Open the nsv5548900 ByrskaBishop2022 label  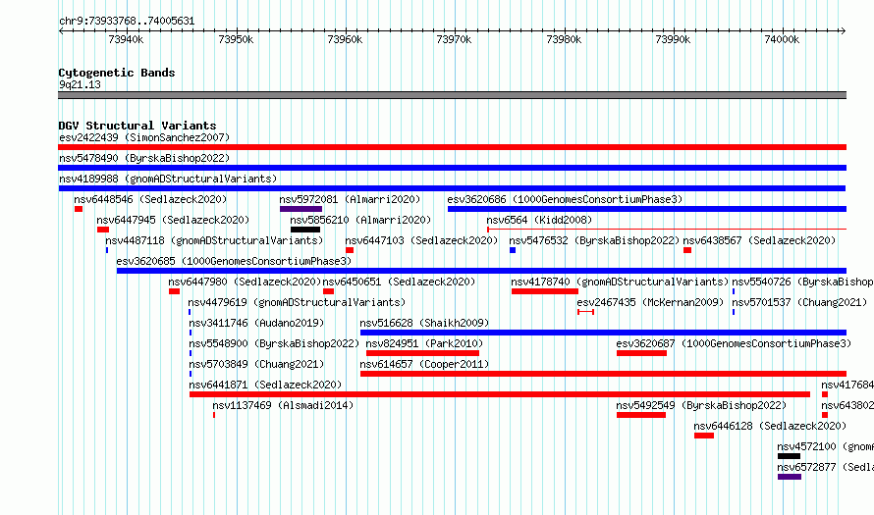tap(274, 343)
